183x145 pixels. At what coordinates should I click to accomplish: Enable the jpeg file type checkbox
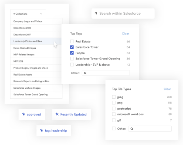pos(114,97)
